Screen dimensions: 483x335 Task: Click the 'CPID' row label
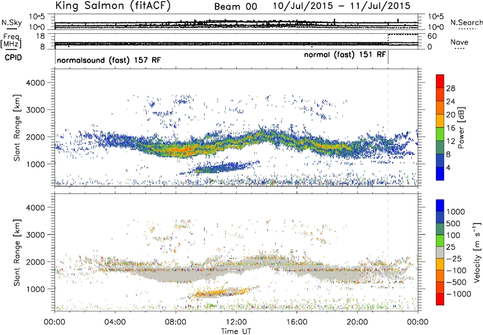pyautogui.click(x=13, y=57)
